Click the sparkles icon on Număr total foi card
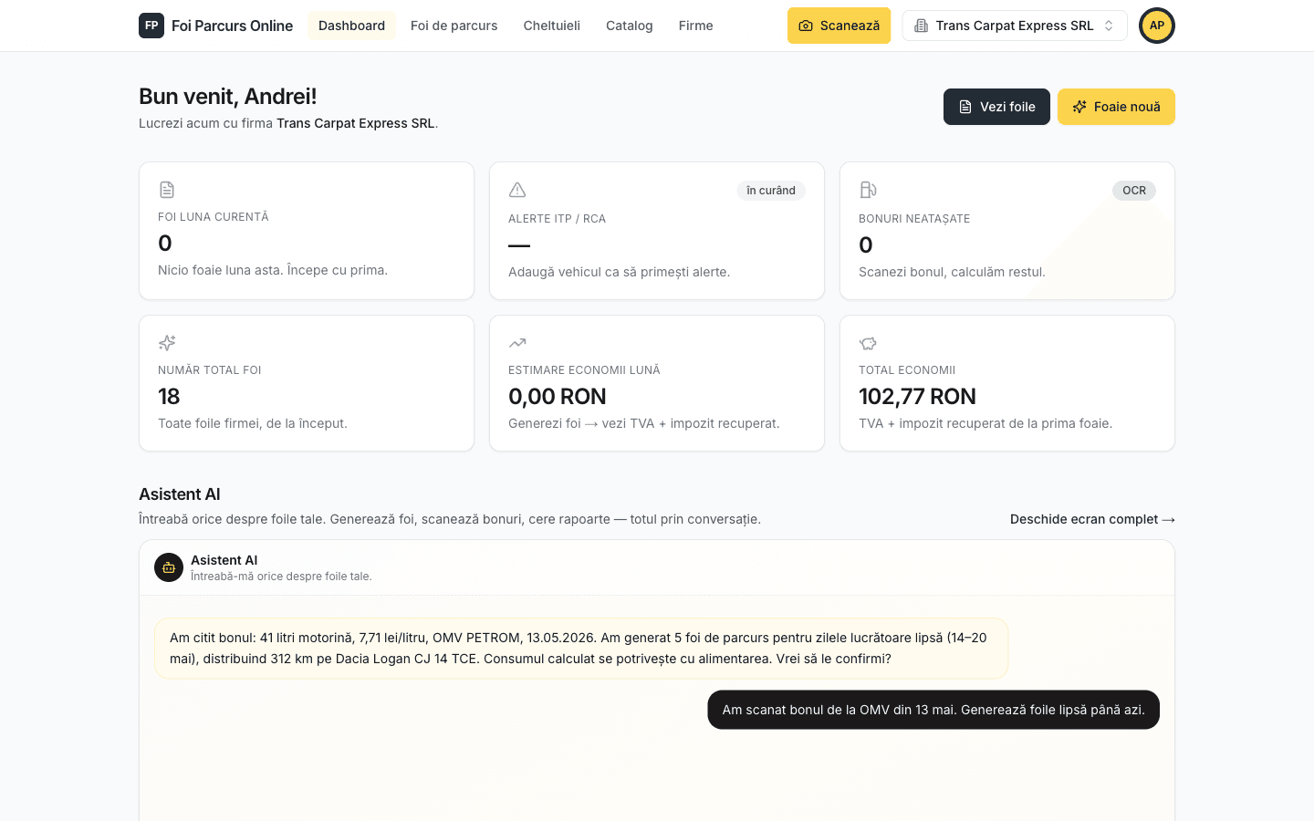 167,343
